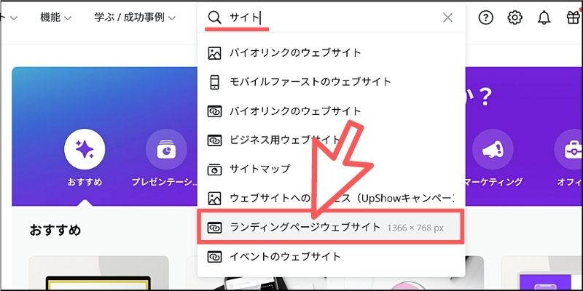The width and height of the screenshot is (583, 291).
Task: Click the search field containing サイト
Action: click(331, 17)
